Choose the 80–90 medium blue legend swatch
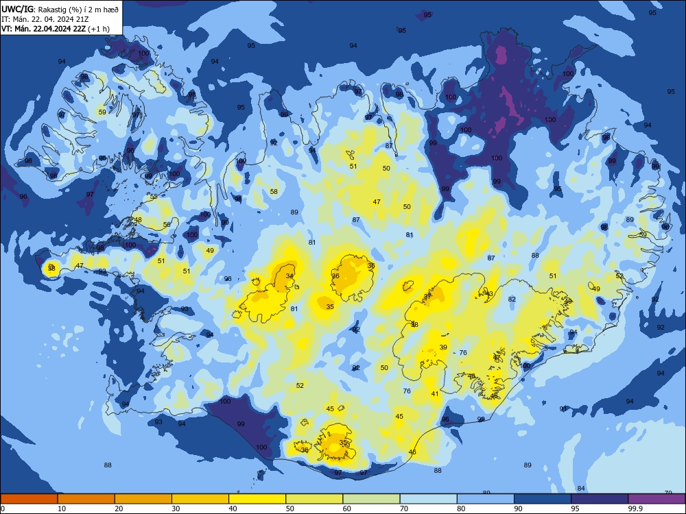This screenshot has width=686, height=514. tap(486, 499)
